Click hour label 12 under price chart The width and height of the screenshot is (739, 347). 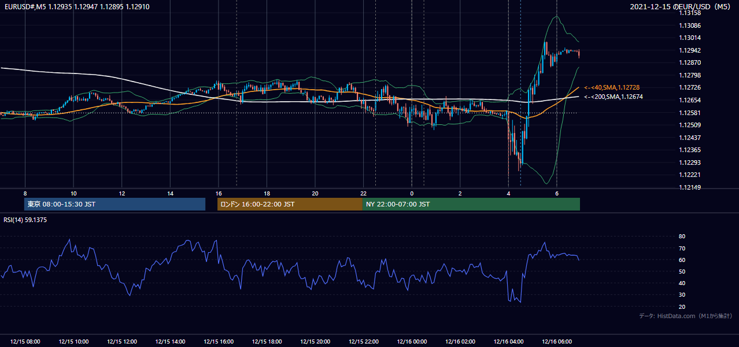coord(122,193)
